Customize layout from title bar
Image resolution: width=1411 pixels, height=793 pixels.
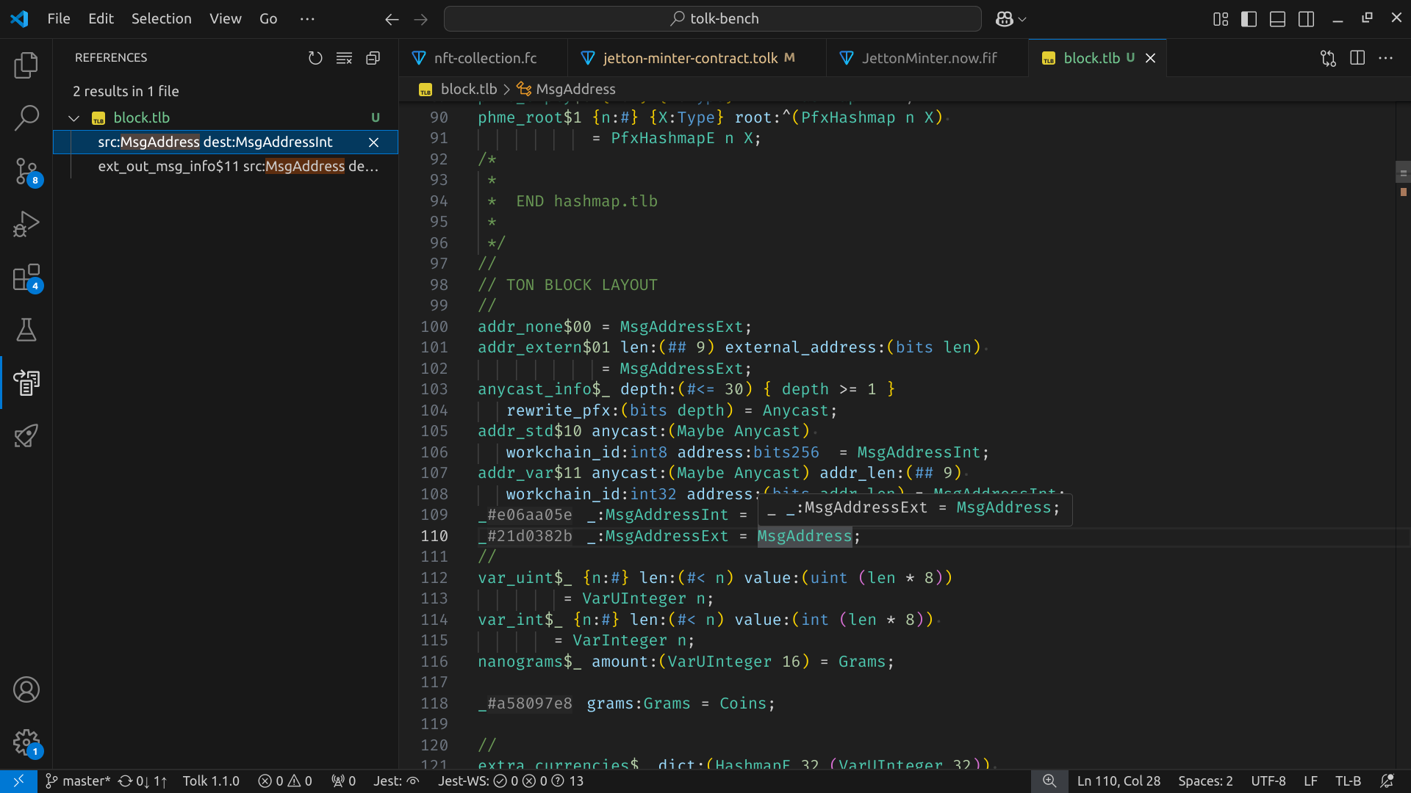[1221, 19]
